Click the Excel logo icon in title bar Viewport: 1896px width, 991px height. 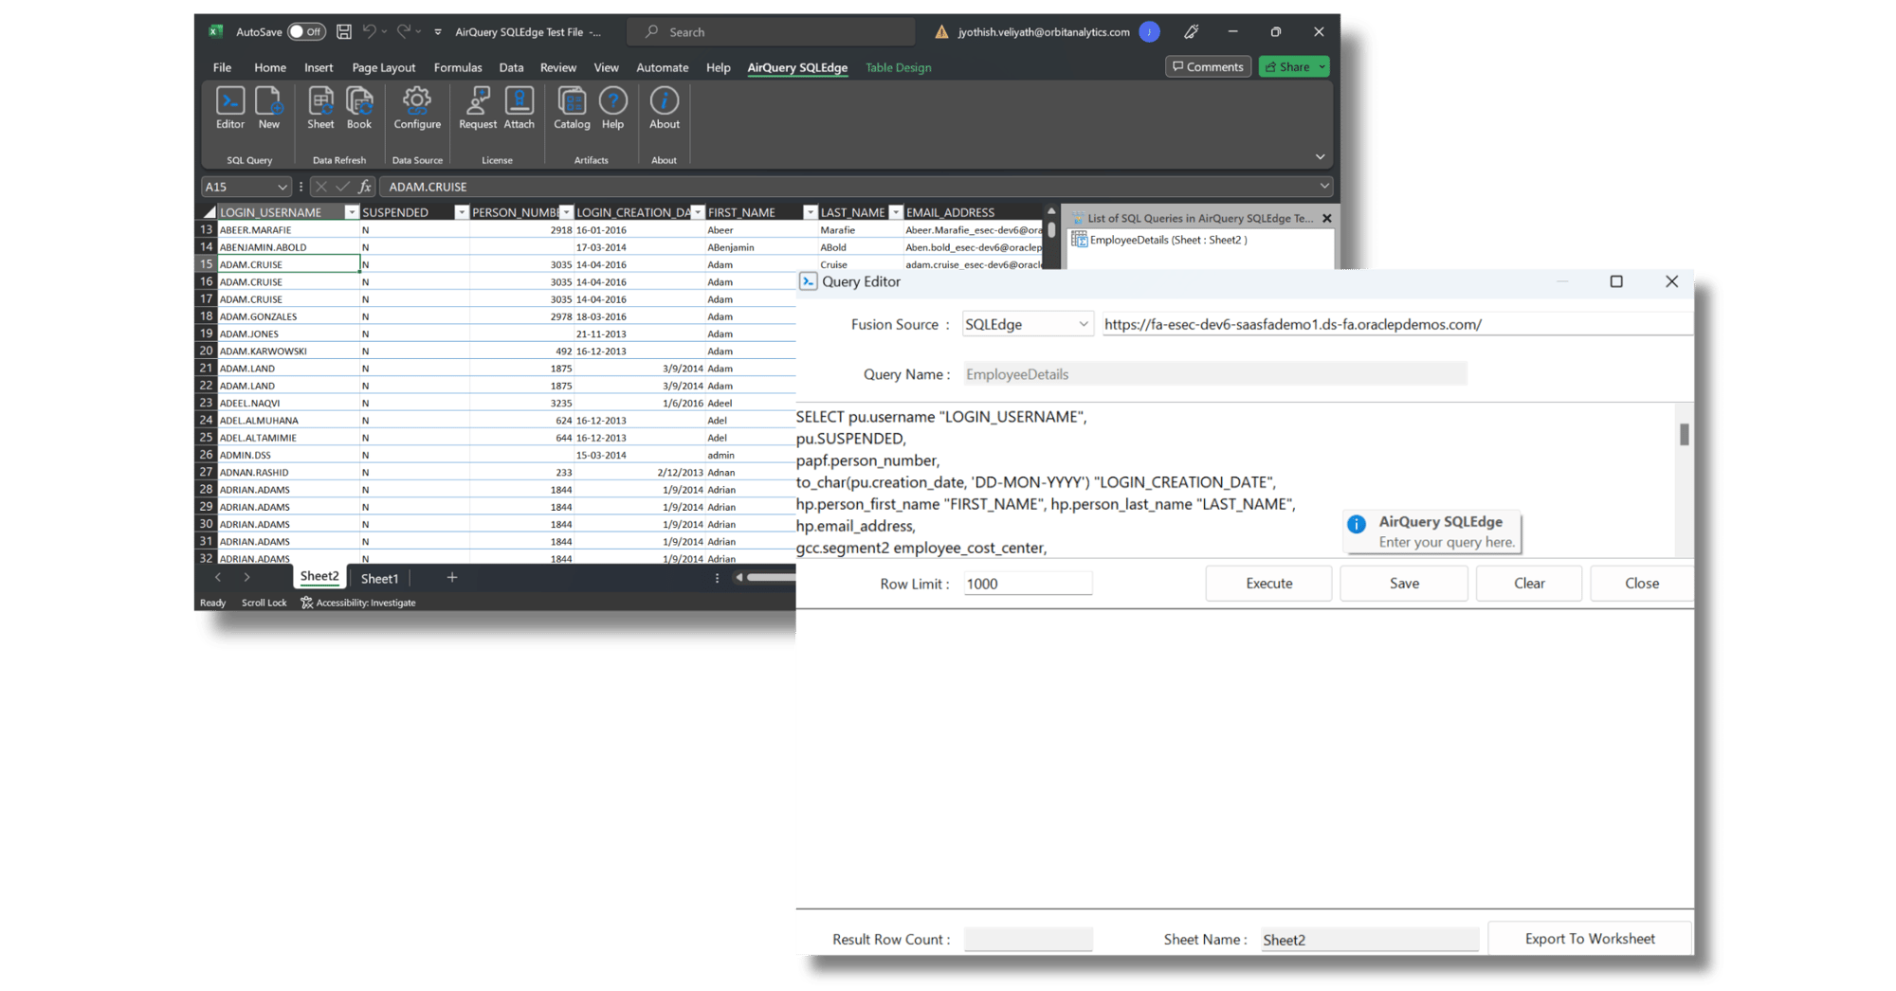point(216,31)
